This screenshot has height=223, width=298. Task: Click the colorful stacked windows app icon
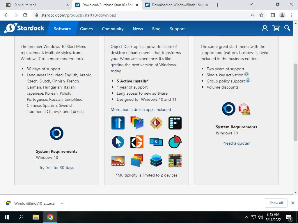coord(137,123)
